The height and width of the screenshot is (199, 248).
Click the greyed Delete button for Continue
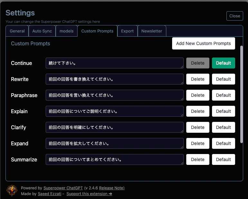(x=198, y=63)
